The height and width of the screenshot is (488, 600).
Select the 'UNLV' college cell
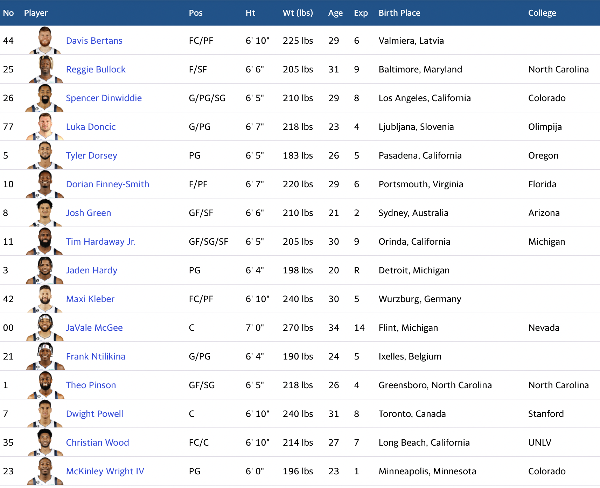(540, 442)
